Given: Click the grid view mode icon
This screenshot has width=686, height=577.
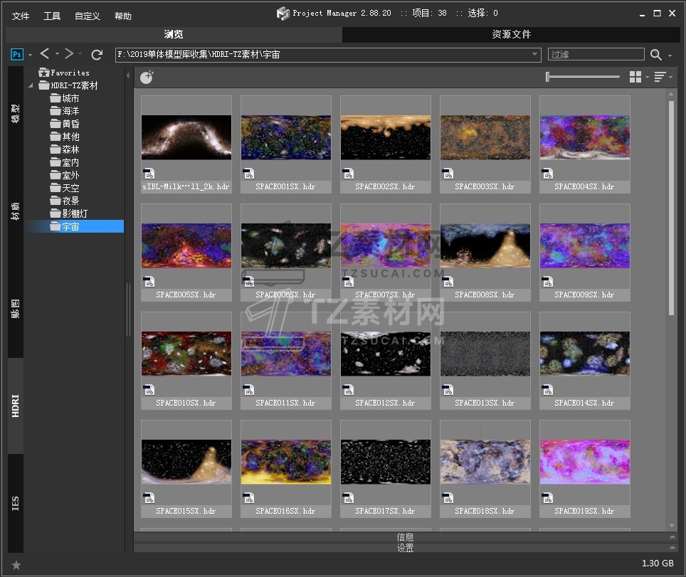Looking at the screenshot, I should (635, 77).
